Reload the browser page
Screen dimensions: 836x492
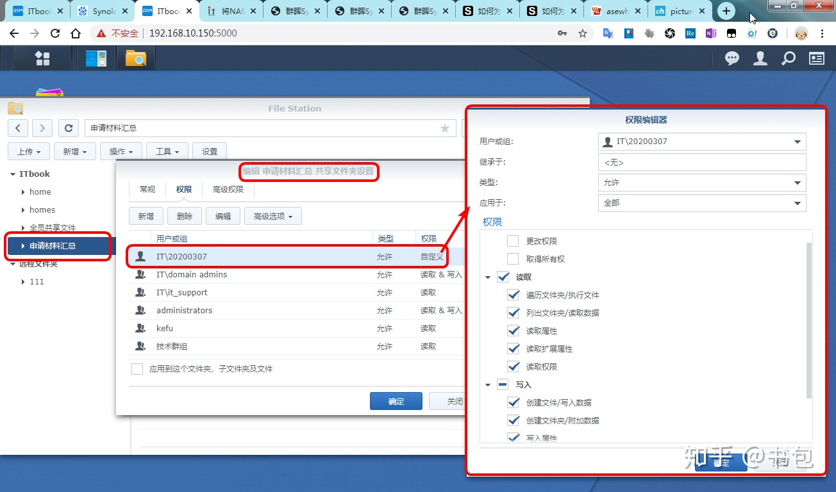(x=55, y=33)
